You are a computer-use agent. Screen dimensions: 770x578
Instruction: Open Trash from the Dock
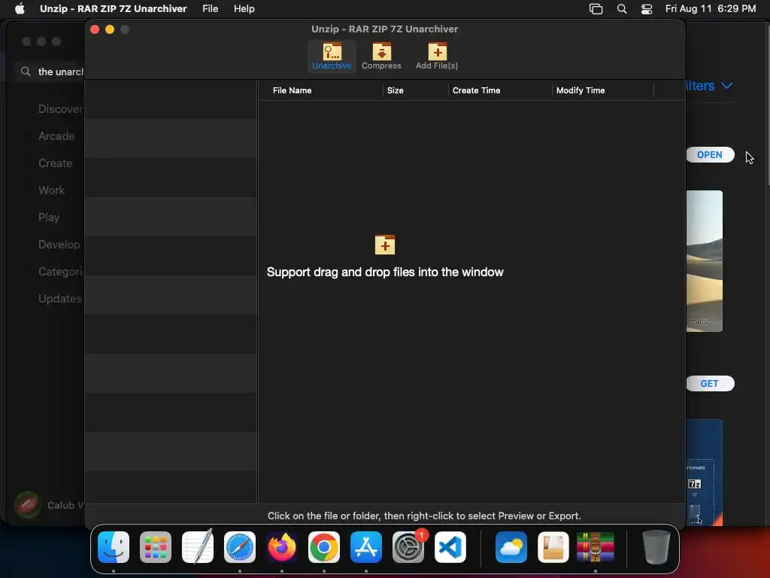click(656, 546)
